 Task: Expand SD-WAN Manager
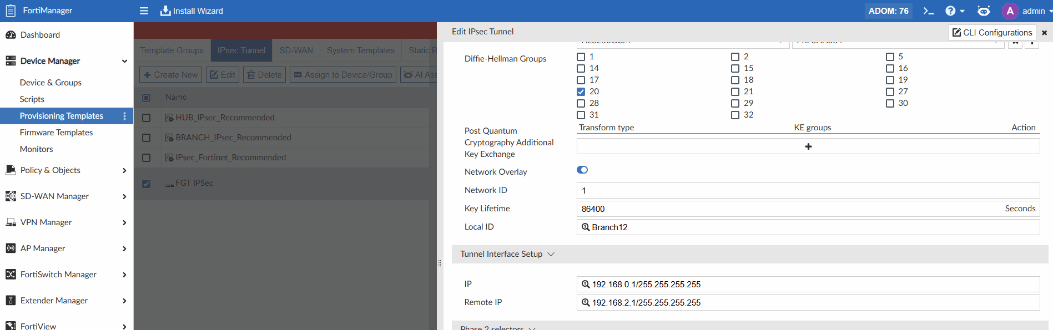click(124, 196)
